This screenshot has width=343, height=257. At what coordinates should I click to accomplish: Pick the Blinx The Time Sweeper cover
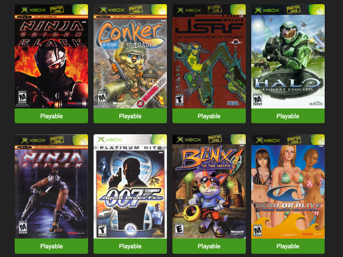[209, 186]
